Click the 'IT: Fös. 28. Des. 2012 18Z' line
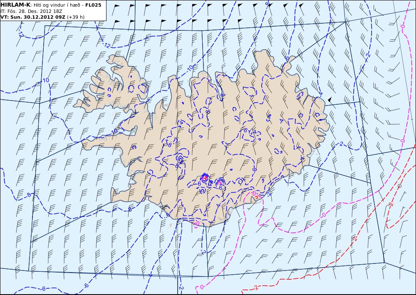416x295 pixels. tap(31, 11)
